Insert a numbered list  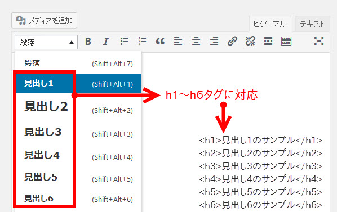(x=142, y=41)
